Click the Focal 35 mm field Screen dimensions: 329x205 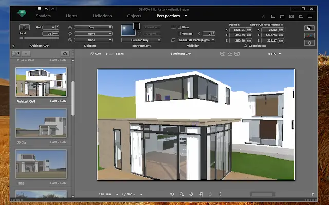[x=50, y=33]
